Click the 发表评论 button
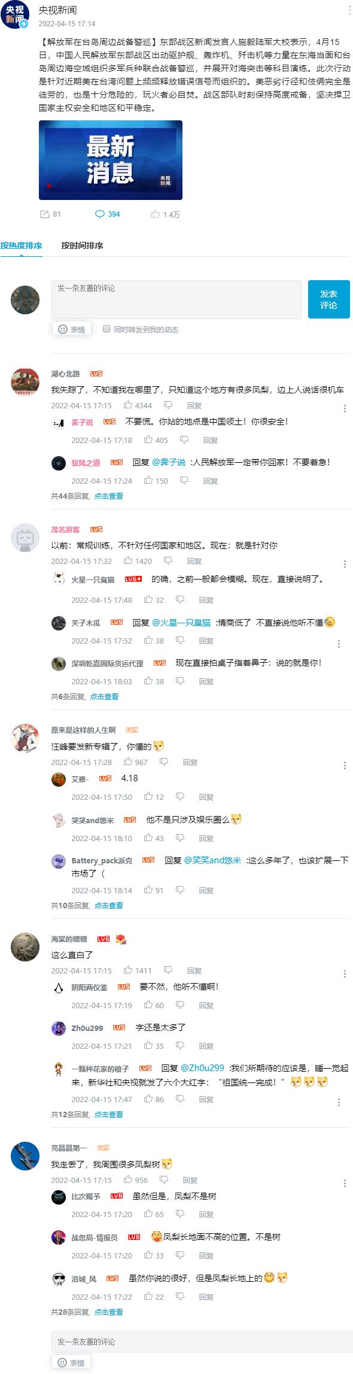 point(328,299)
